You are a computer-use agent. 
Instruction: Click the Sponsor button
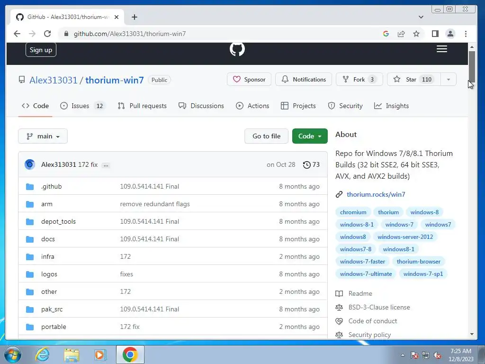point(249,80)
